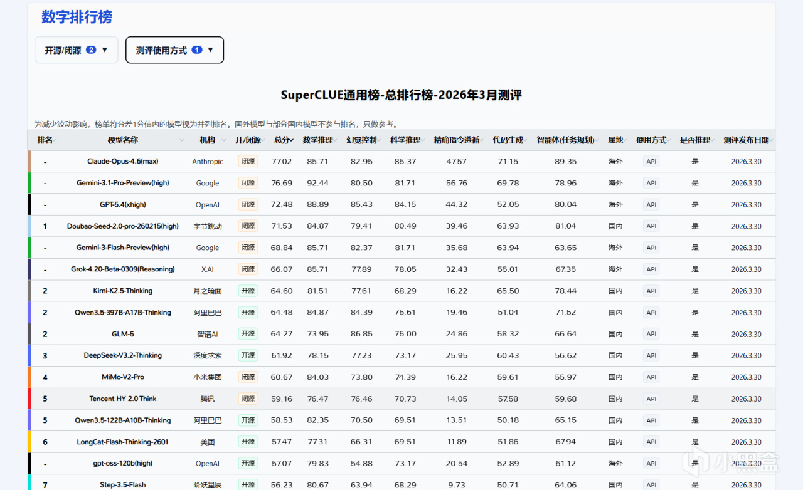Click the 字节跳动 organization cell
The width and height of the screenshot is (803, 490).
point(208,226)
